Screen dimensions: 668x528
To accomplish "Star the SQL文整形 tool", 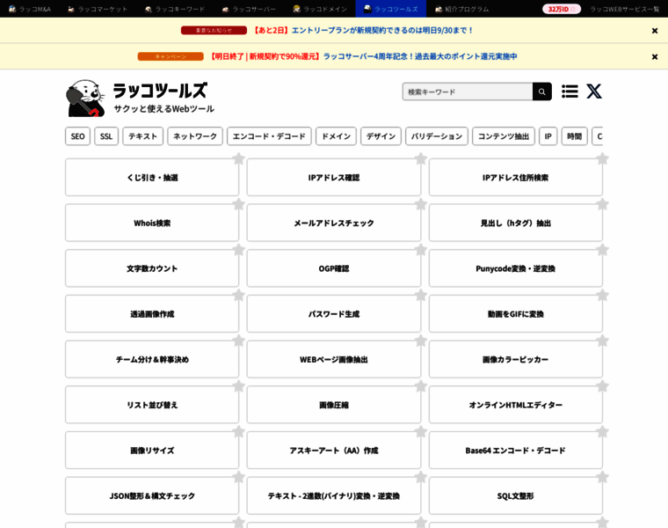I will pyautogui.click(x=602, y=478).
